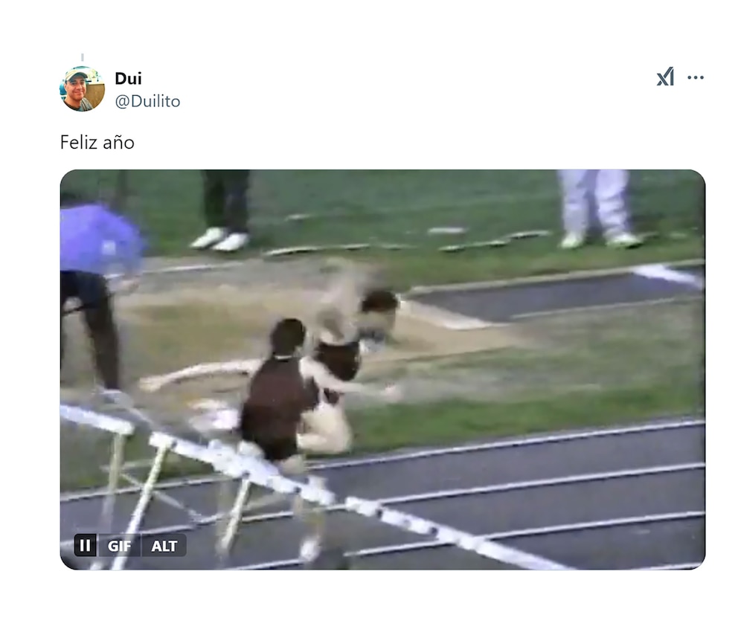Screen dimensions: 738x632
Task: Click the display name Dui
Action: (128, 79)
